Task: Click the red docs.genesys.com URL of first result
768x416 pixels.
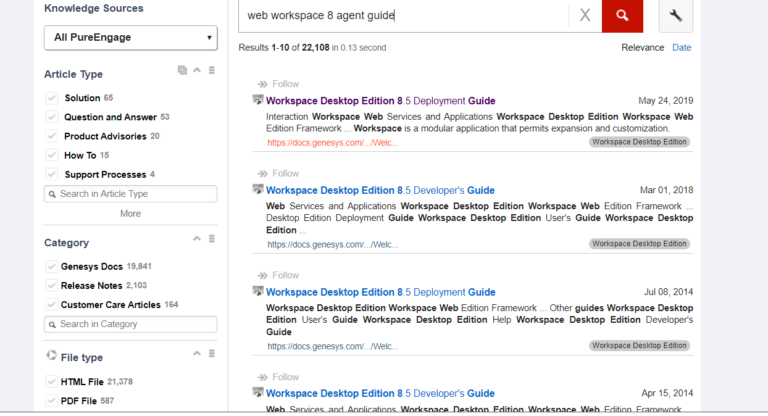Action: coord(333,143)
